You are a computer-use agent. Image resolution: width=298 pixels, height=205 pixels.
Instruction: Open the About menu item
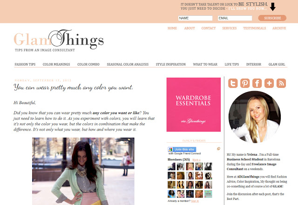coord(190,28)
